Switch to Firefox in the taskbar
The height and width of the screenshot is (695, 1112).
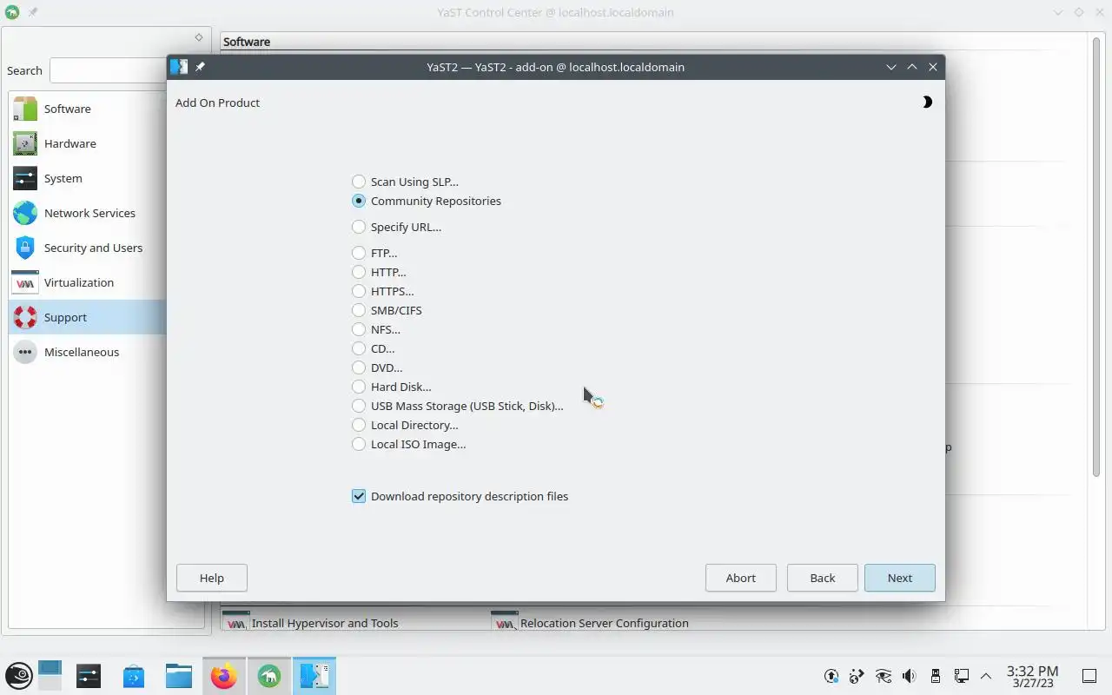tap(224, 676)
